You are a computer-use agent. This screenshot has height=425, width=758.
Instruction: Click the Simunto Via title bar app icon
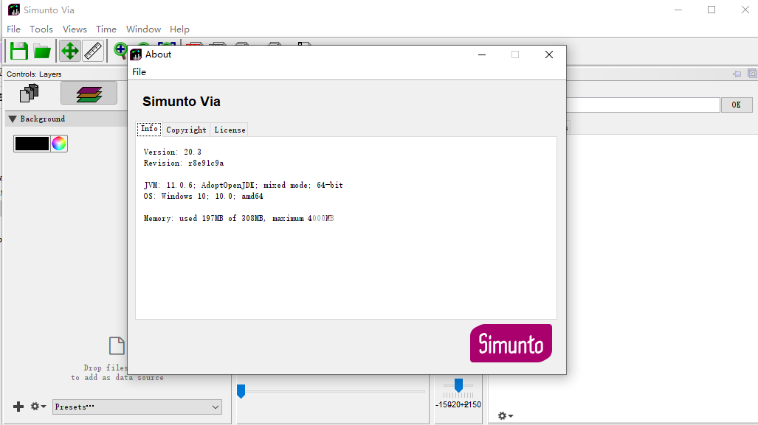[14, 10]
